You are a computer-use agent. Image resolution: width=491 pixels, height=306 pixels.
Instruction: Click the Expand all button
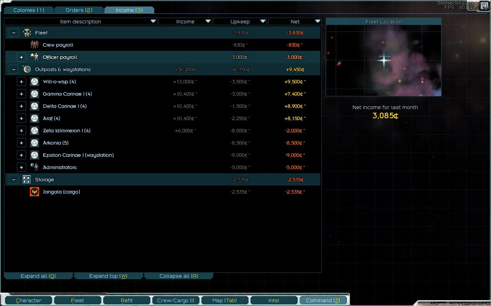click(x=38, y=276)
